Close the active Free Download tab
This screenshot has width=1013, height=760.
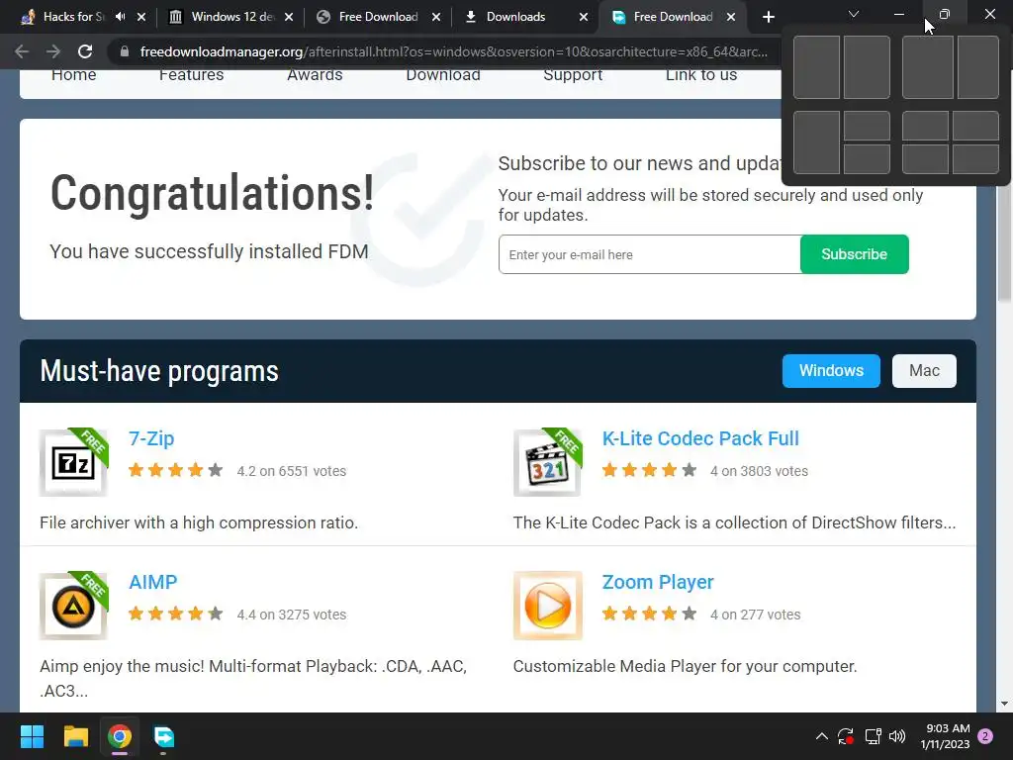[731, 17]
